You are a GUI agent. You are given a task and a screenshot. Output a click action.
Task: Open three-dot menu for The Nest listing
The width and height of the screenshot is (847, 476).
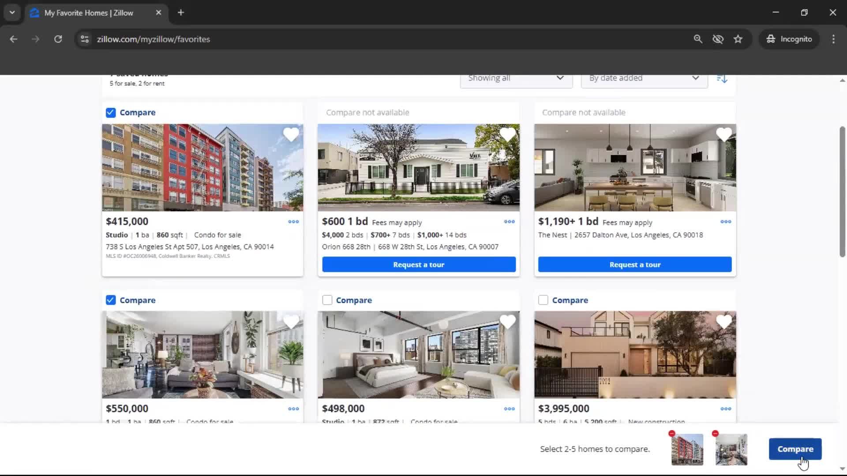[x=726, y=222]
